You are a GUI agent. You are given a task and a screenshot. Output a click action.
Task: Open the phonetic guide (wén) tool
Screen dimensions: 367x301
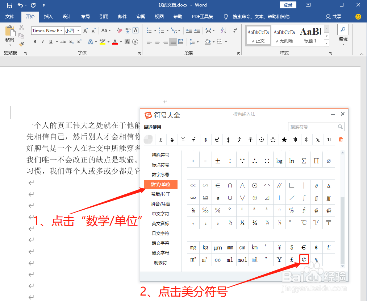point(128,30)
